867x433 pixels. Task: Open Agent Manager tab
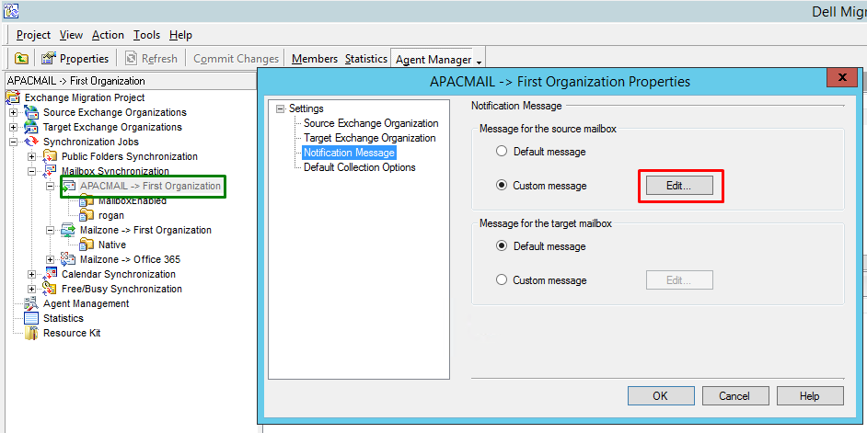point(433,59)
